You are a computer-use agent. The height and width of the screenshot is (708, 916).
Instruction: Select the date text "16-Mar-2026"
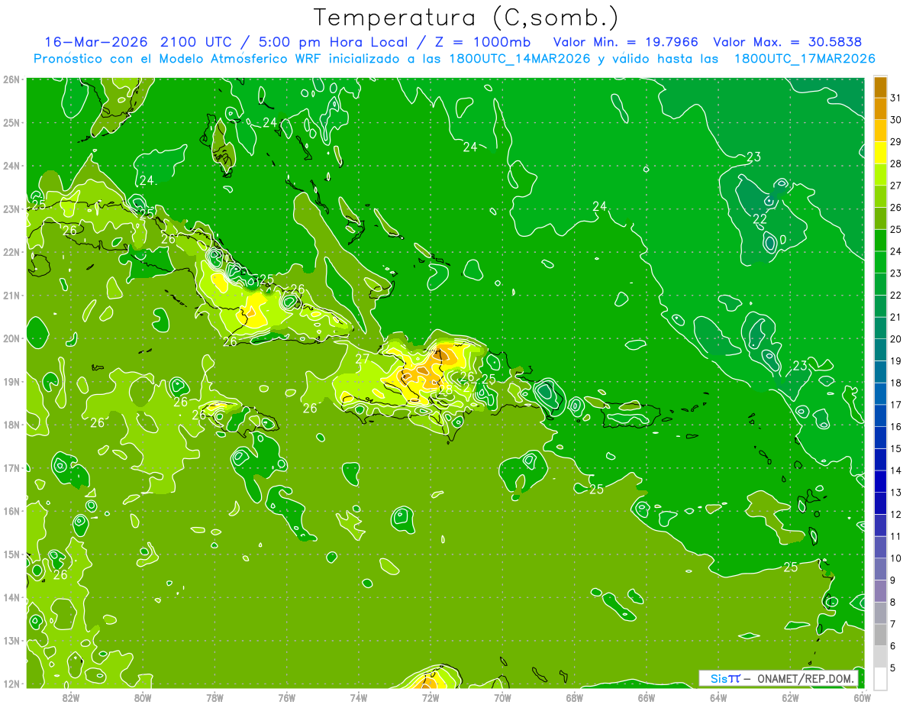[x=97, y=42]
